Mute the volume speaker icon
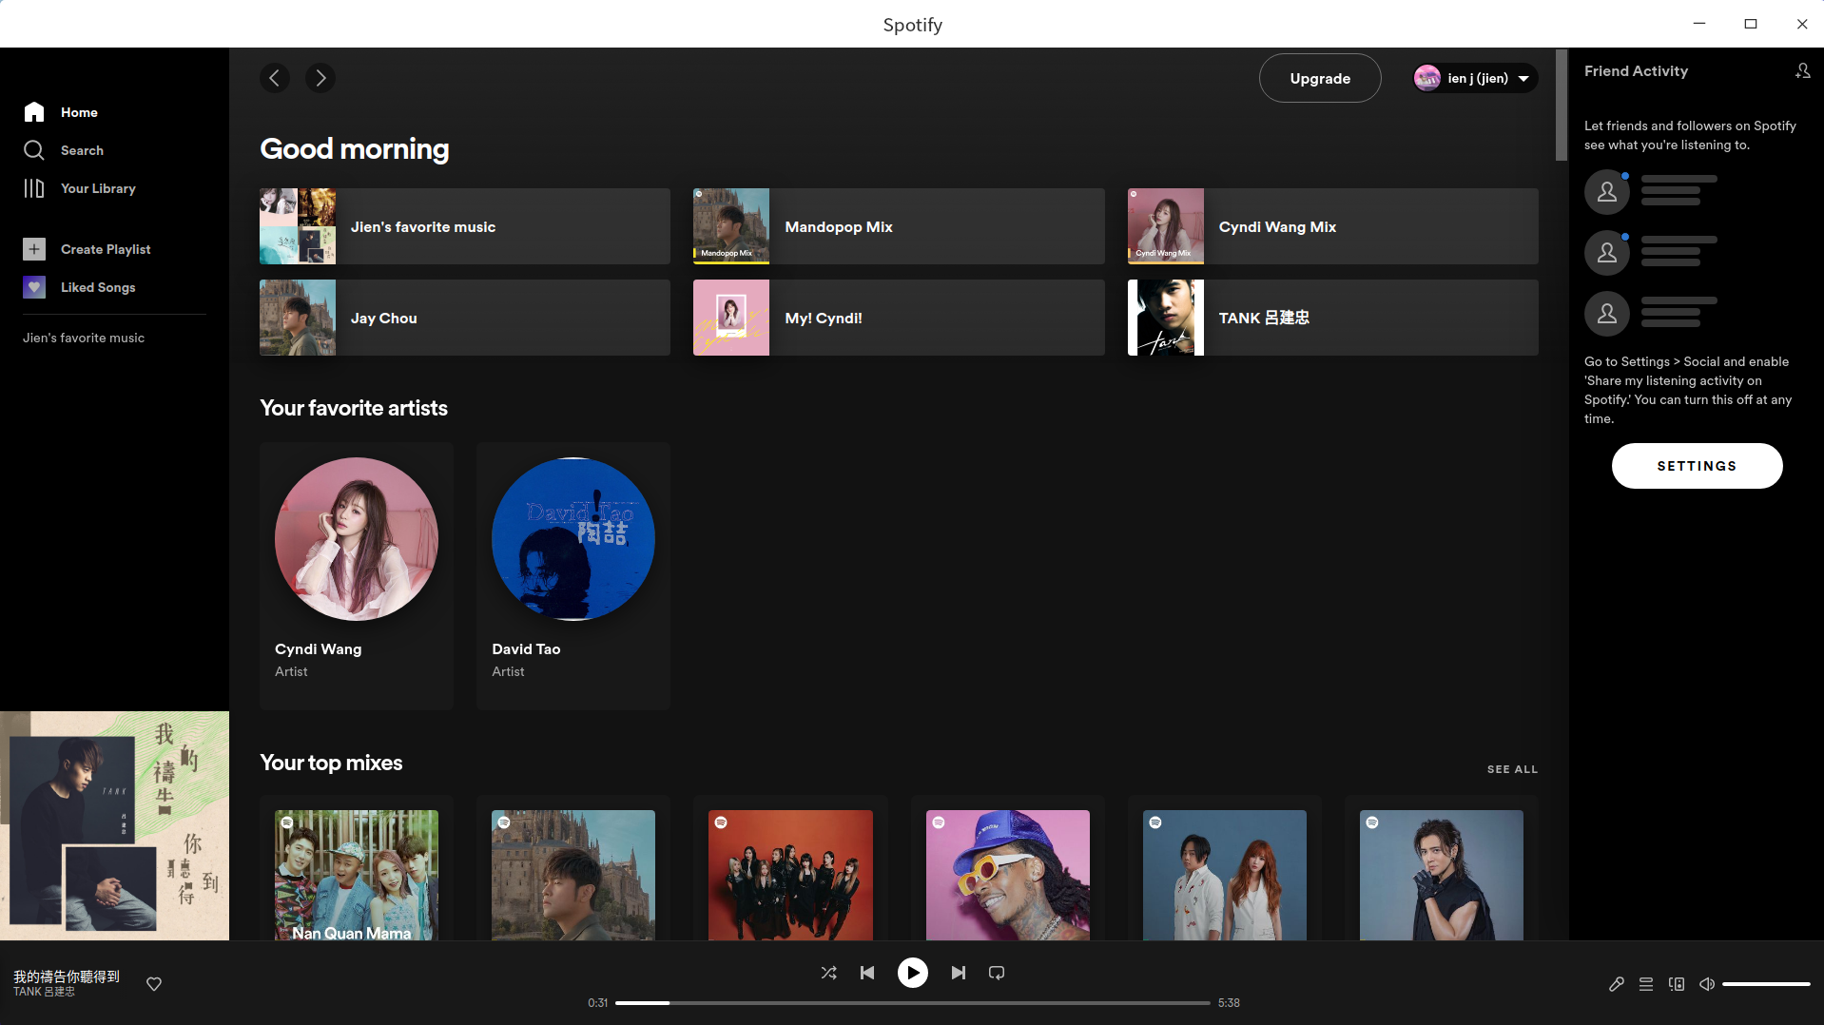The image size is (1824, 1025). (1707, 984)
